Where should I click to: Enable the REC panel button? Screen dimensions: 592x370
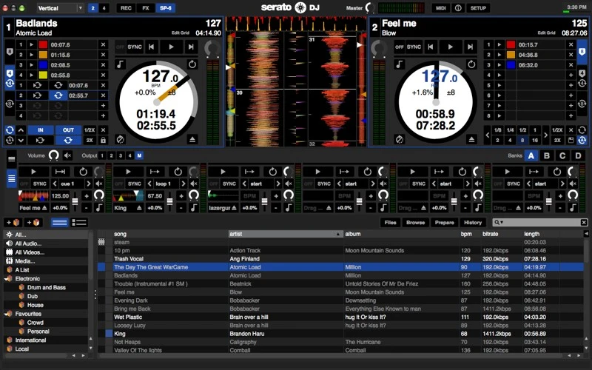click(125, 7)
